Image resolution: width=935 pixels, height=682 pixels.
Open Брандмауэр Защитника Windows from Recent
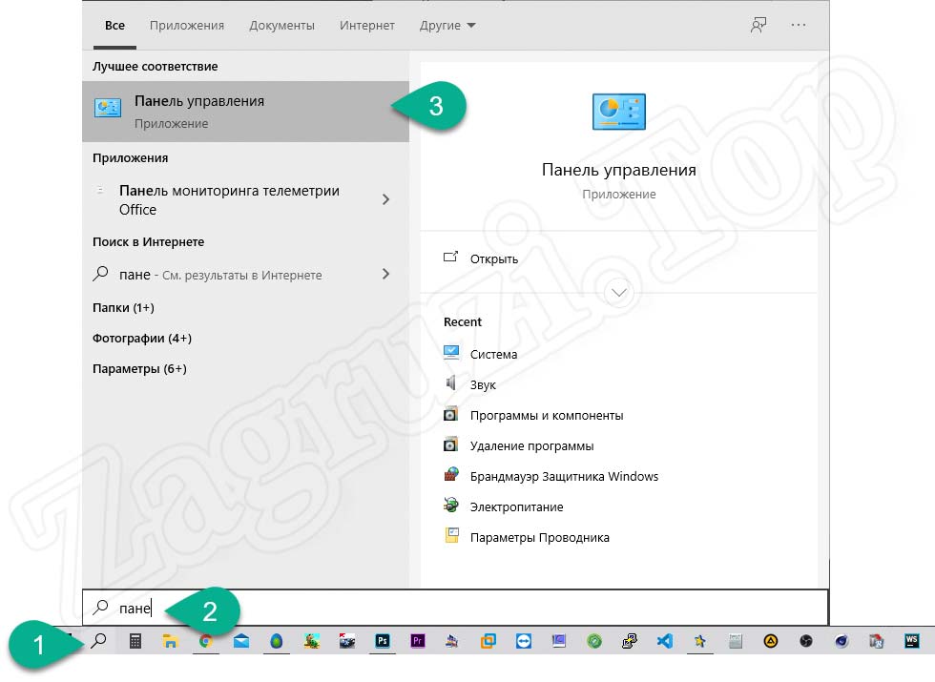click(563, 476)
